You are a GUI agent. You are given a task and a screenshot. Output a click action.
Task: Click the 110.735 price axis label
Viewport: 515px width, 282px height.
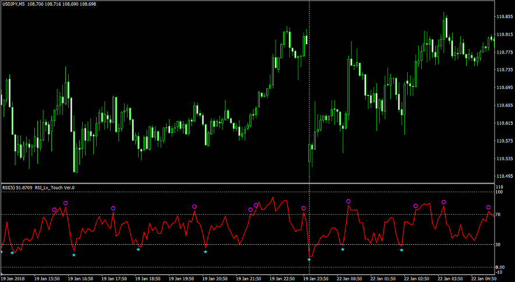[x=505, y=70]
